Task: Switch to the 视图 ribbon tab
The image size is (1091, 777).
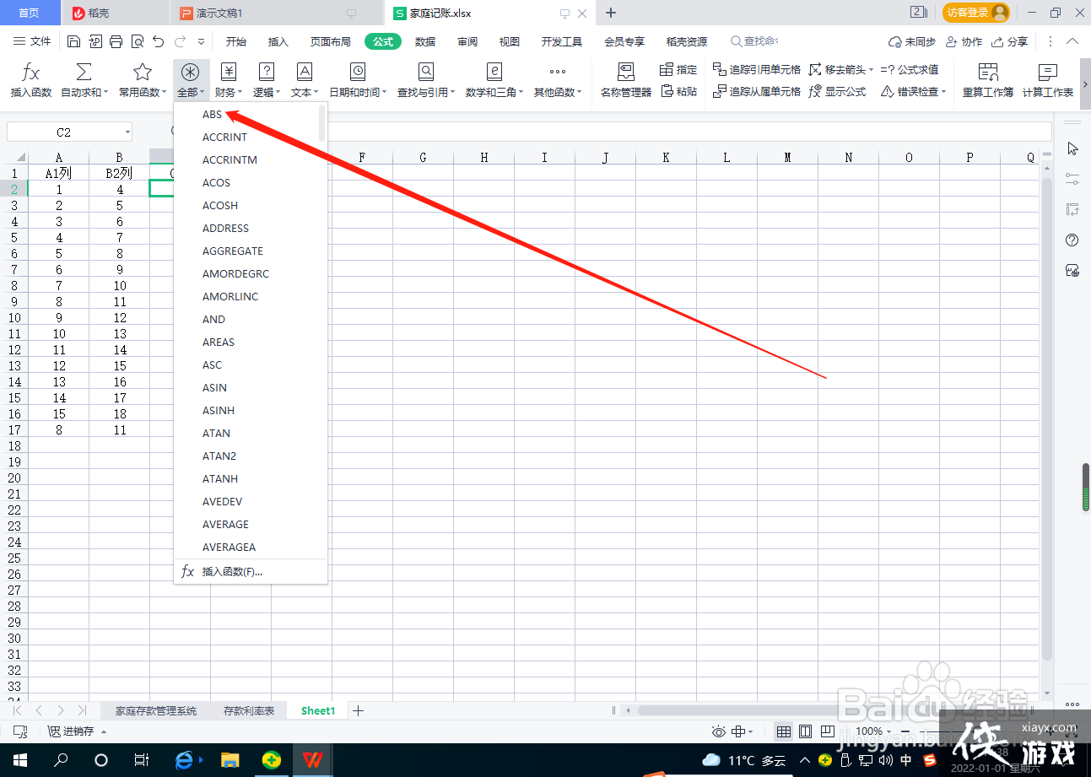Action: coord(510,41)
